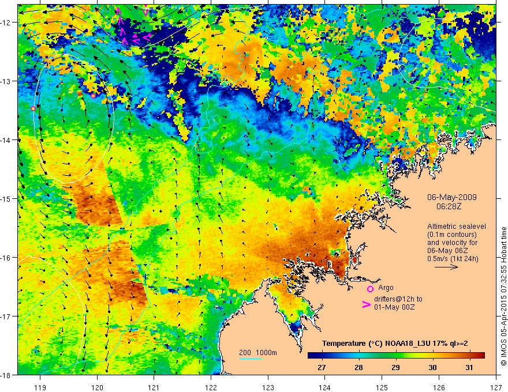
Task: Click the "06:28Z" time text
Action: point(449,206)
